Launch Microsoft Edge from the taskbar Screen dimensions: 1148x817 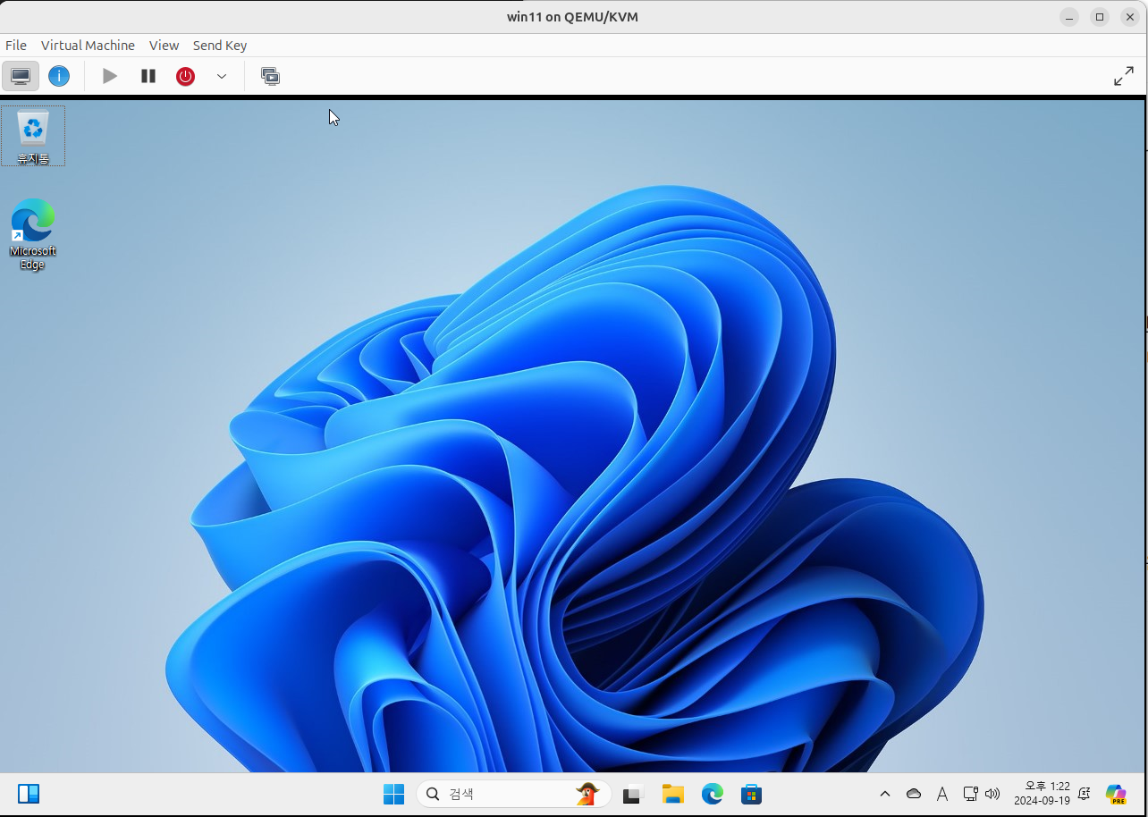coord(713,794)
